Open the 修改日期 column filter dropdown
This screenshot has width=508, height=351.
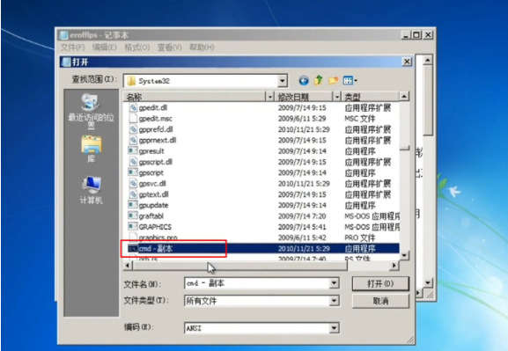point(337,97)
